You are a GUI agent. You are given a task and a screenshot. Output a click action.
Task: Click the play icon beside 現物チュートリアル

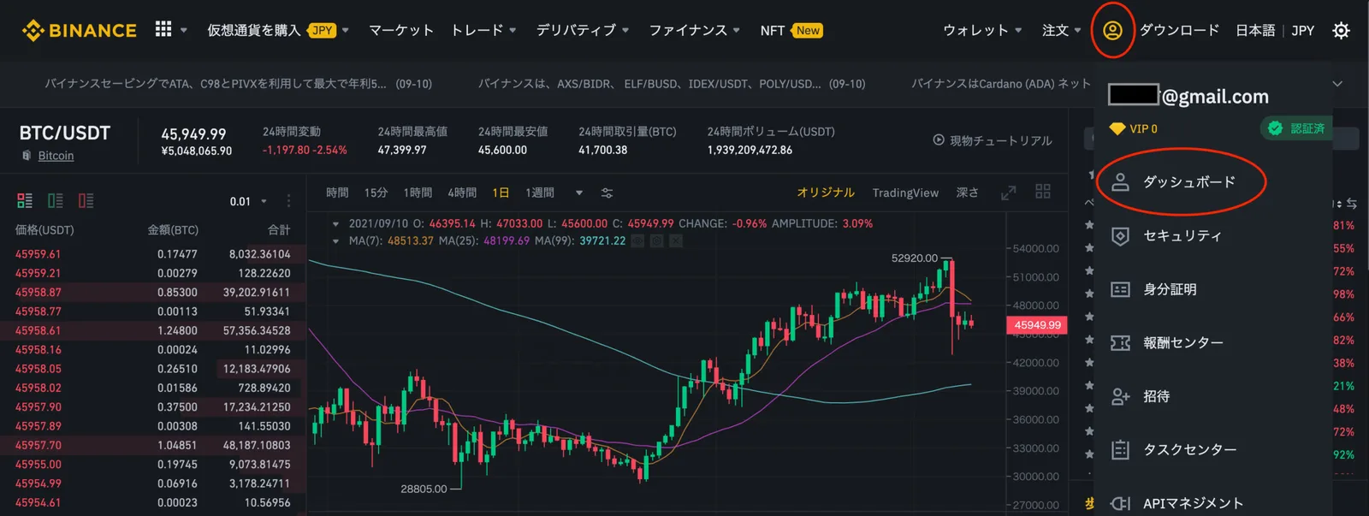point(939,139)
